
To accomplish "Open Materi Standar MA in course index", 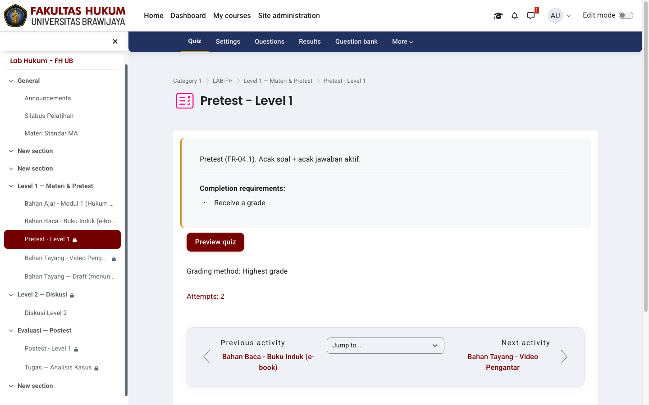I will (x=51, y=134).
